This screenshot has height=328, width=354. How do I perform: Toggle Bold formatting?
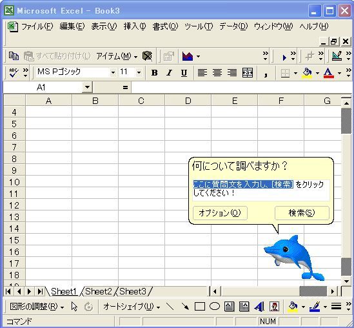[x=154, y=73]
